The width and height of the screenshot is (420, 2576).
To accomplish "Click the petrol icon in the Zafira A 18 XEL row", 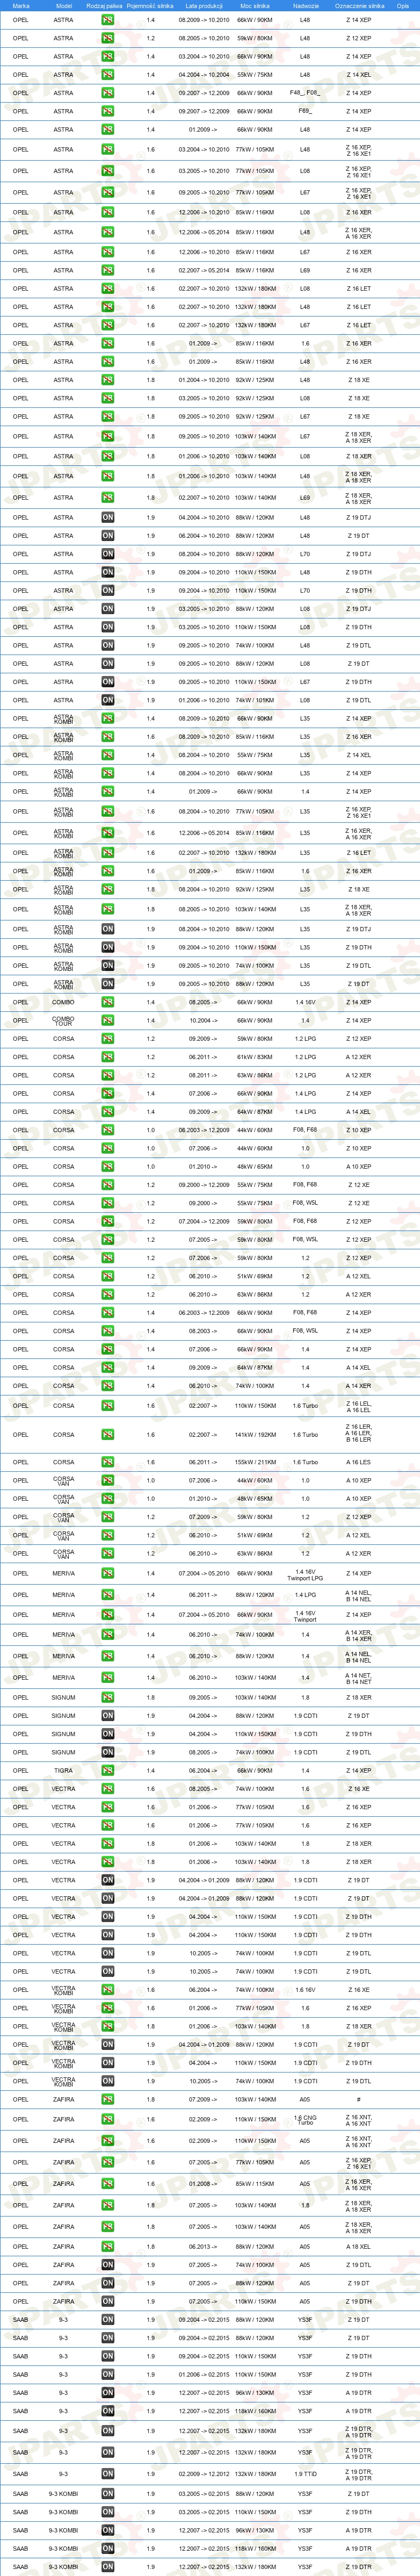I will tap(108, 2247).
